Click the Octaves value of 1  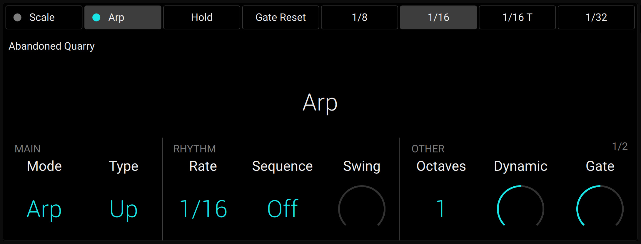tap(440, 209)
